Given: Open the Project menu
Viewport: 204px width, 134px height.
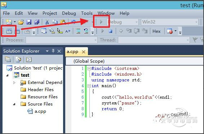Looking at the screenshot, I should coord(50,13).
